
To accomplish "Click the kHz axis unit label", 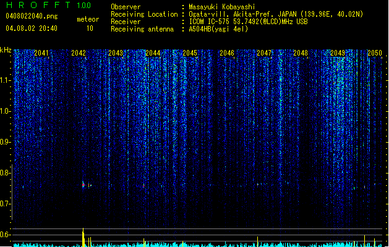I will pos(6,50).
